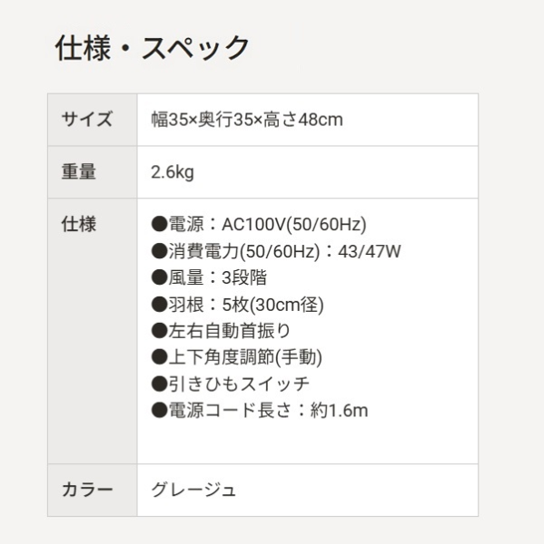This screenshot has height=544, width=544.
Task: Select the 仕様 row label
Action: (x=79, y=224)
